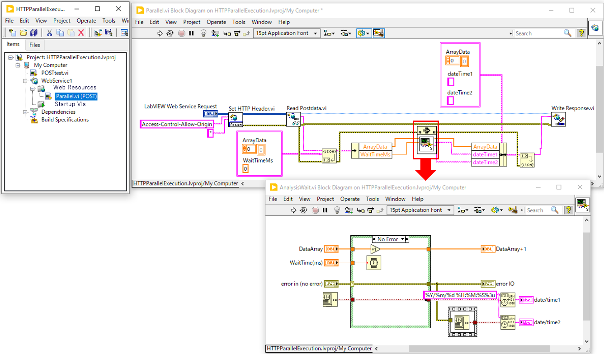
Task: Open font dropdown in AnalysisWait.vi toolbar
Action: pos(420,210)
